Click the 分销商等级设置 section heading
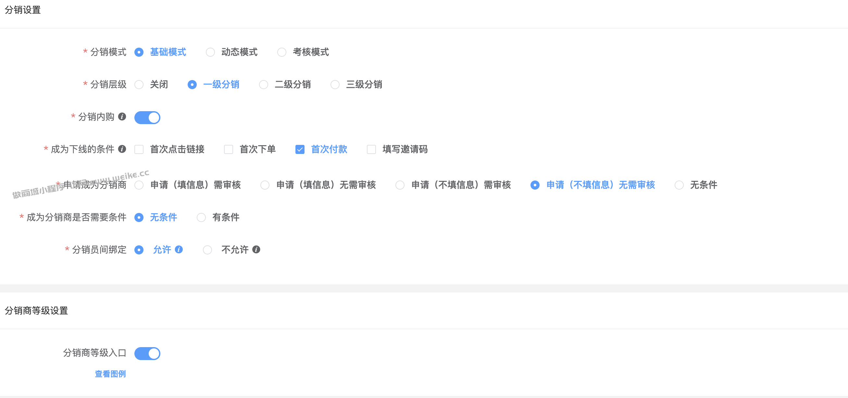This screenshot has height=398, width=848. pos(36,310)
